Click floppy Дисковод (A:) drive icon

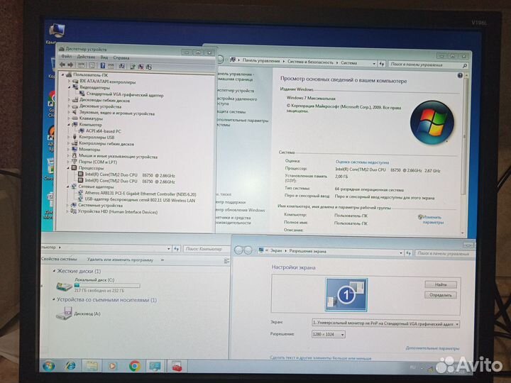(x=64, y=313)
